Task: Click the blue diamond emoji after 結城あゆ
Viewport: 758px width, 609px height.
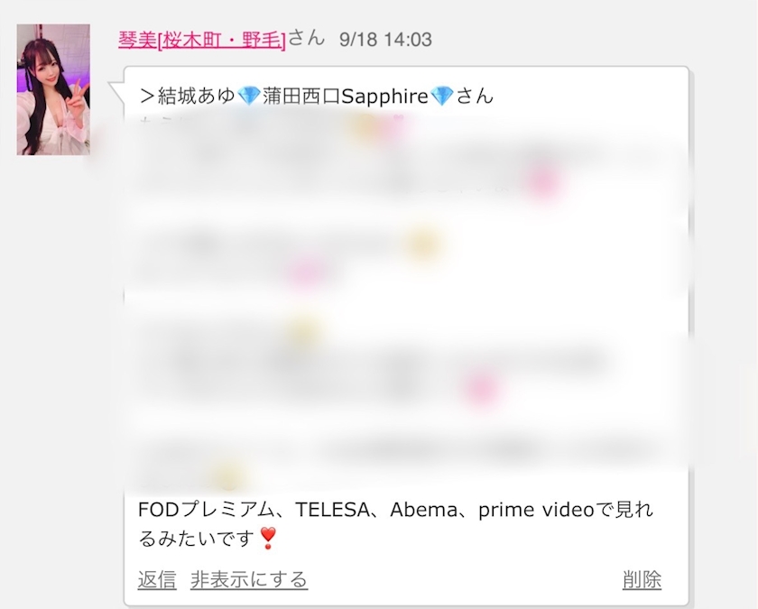Action: click(x=249, y=97)
